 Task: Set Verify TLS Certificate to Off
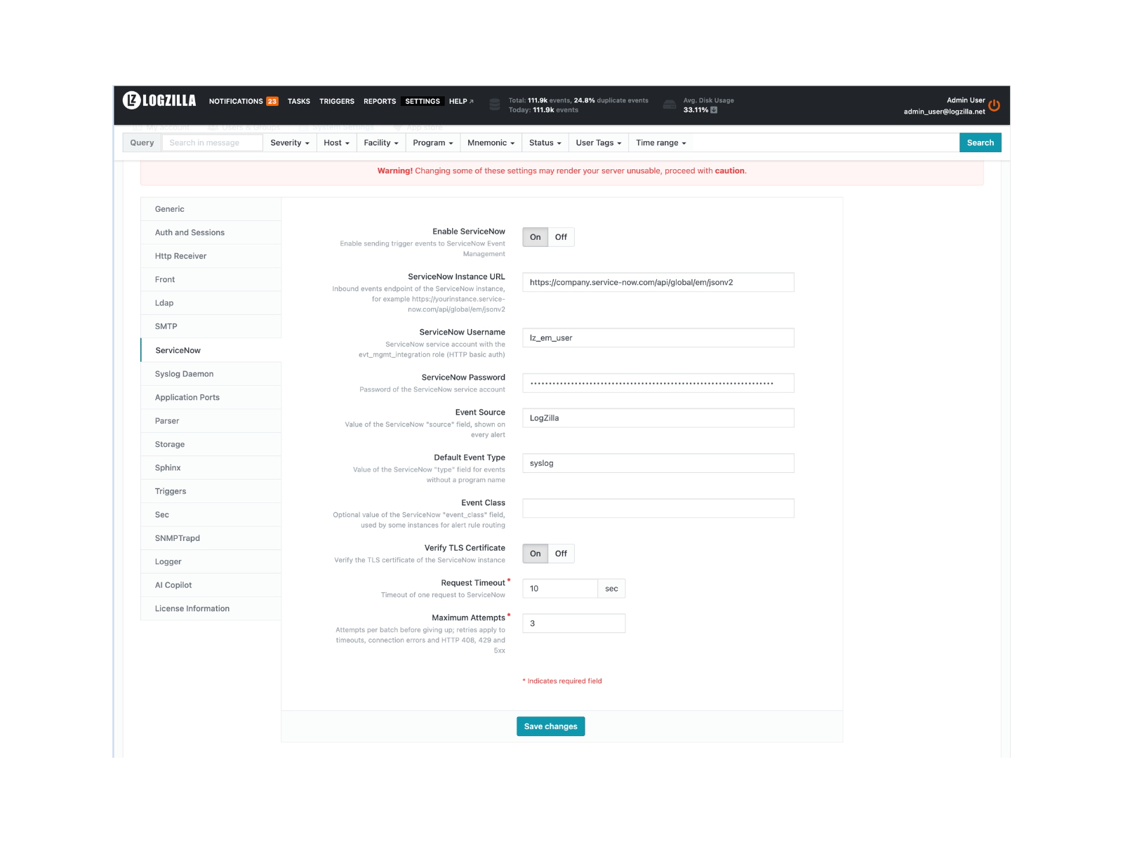pyautogui.click(x=561, y=554)
